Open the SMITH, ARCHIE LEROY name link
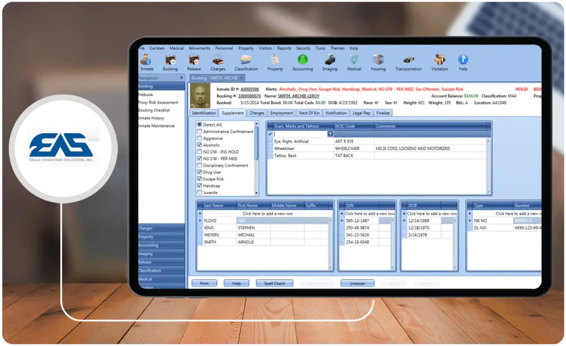 pyautogui.click(x=298, y=96)
